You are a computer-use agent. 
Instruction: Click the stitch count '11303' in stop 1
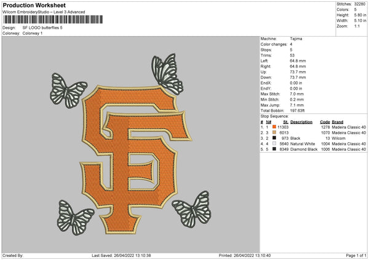point(283,127)
